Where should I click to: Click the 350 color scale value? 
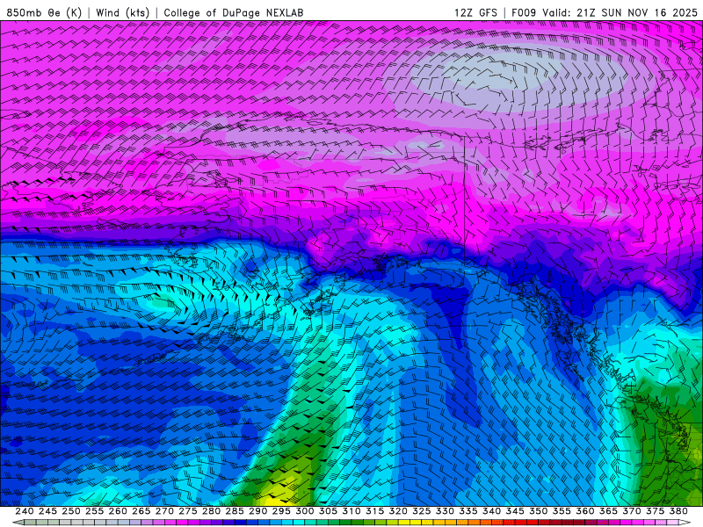point(538,511)
